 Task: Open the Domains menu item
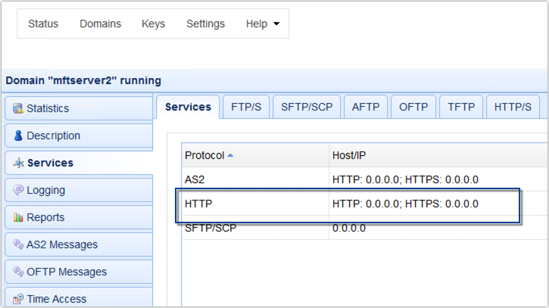click(100, 23)
